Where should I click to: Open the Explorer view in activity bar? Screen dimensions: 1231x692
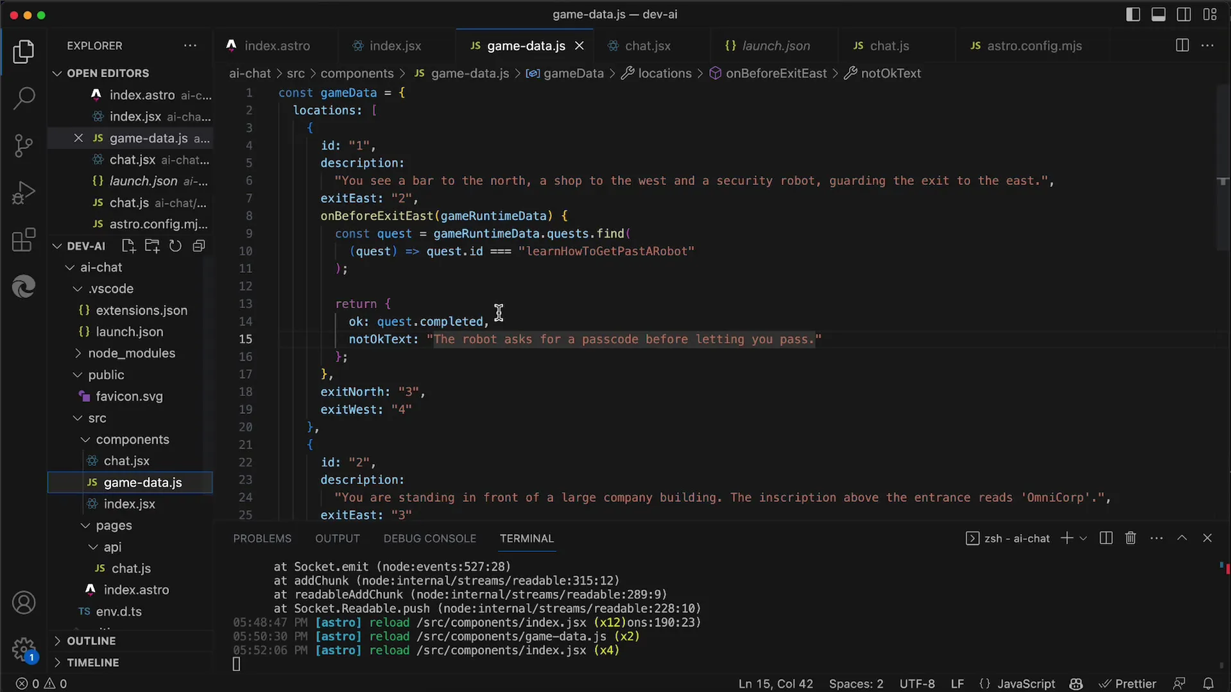coord(24,52)
